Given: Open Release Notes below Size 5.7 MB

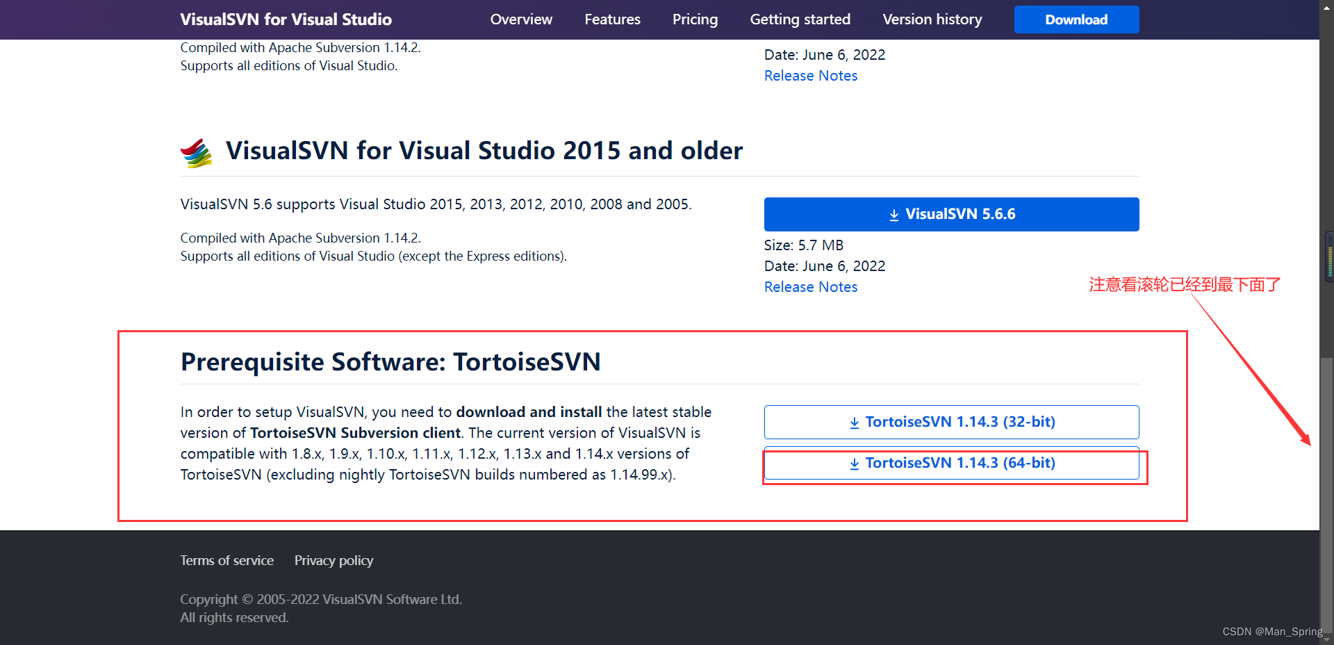Looking at the screenshot, I should pos(811,287).
